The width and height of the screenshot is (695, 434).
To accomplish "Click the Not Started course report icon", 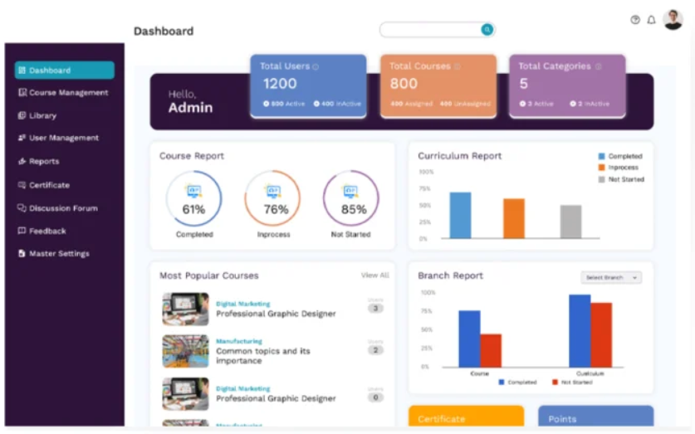I will coord(350,191).
